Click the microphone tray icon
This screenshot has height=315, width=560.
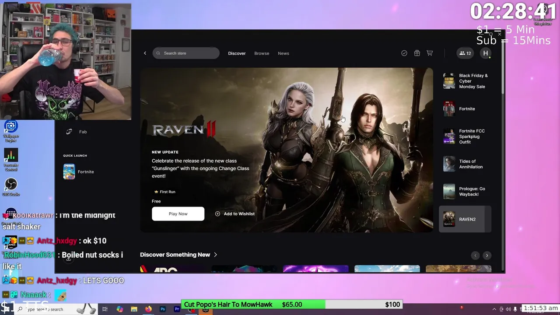point(515,309)
